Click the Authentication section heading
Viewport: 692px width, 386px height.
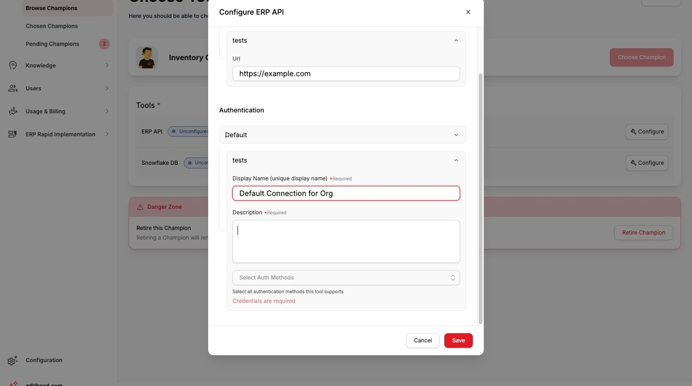pos(242,111)
